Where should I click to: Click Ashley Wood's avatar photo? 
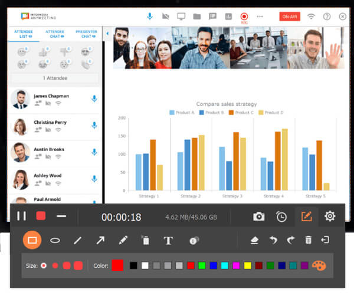click(20, 179)
